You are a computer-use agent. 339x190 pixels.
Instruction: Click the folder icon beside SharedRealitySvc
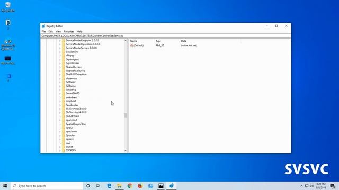tap(64, 71)
